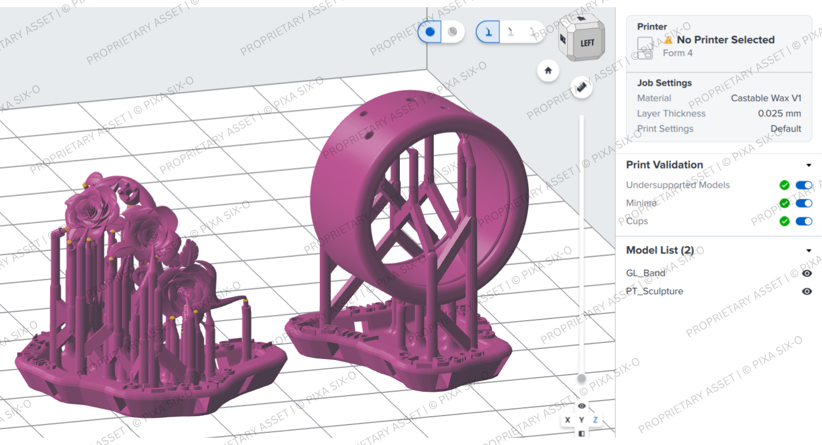Reset camera with the home view button
822x445 pixels.
(548, 71)
